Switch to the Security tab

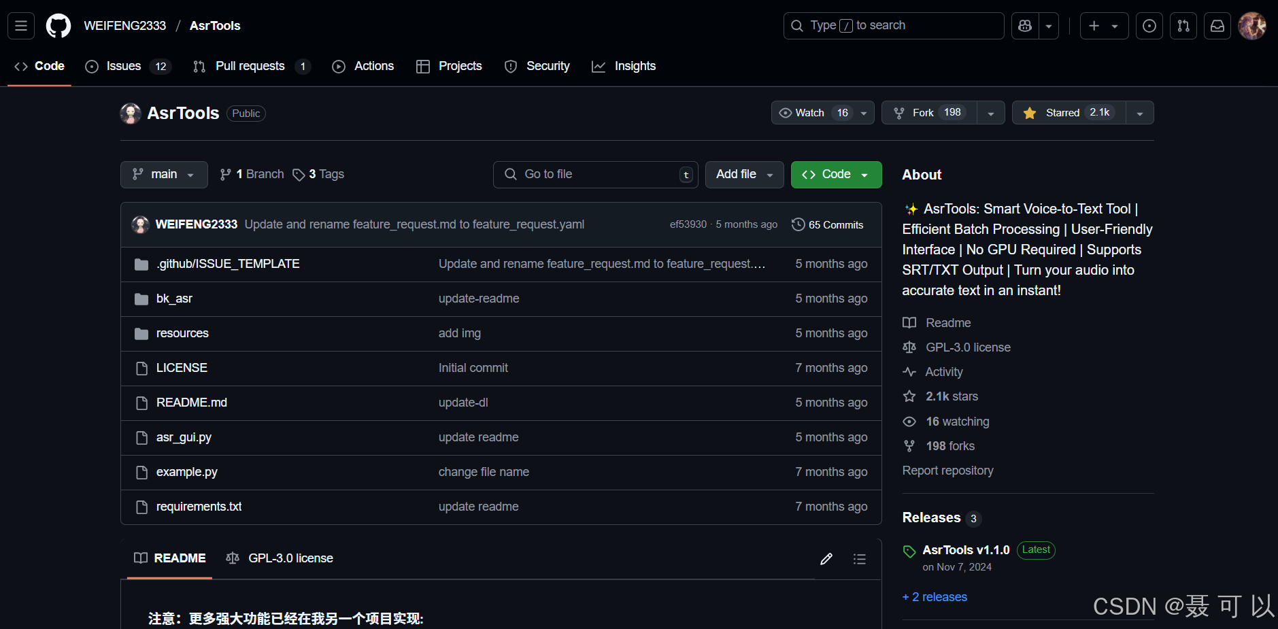[x=537, y=66]
